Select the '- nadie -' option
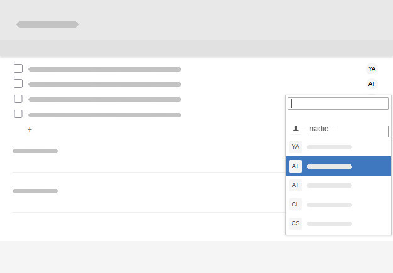 pyautogui.click(x=319, y=129)
